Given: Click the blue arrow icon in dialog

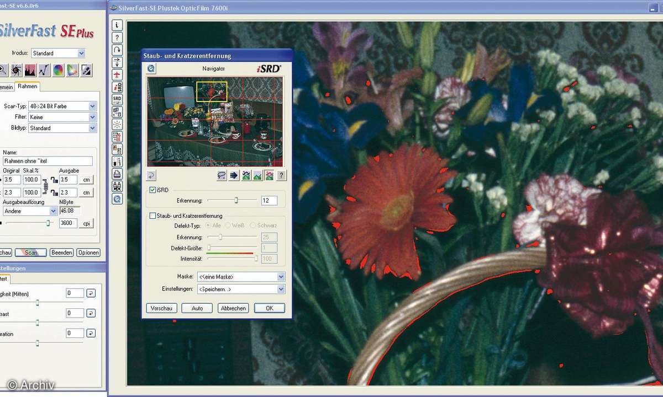Looking at the screenshot, I should click(233, 175).
